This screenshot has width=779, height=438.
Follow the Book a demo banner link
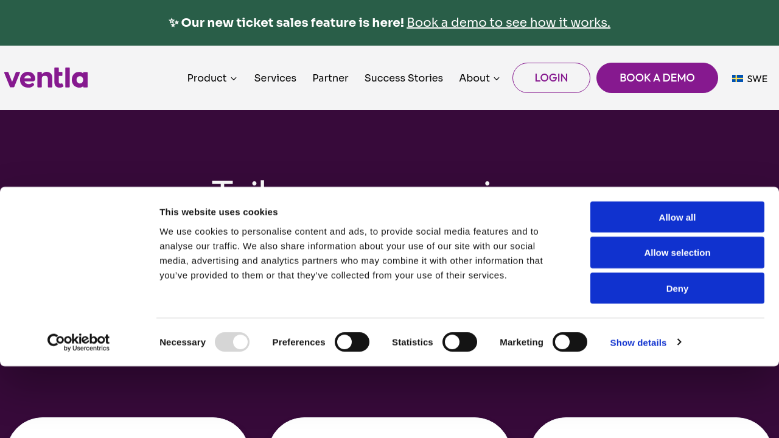coord(508,23)
